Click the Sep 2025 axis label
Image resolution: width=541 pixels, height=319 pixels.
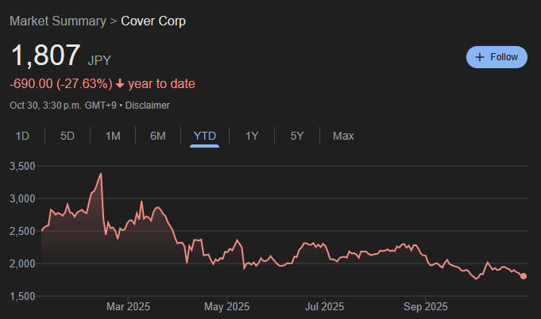pyautogui.click(x=426, y=306)
